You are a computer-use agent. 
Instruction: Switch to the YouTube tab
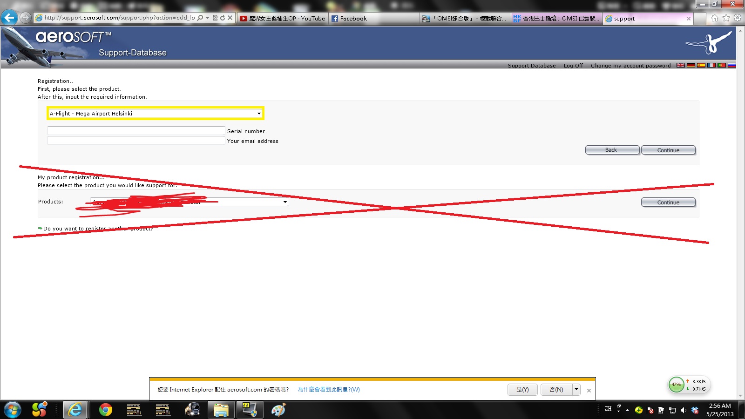(x=282, y=18)
